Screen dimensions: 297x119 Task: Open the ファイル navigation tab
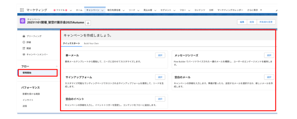[x=60, y=10]
